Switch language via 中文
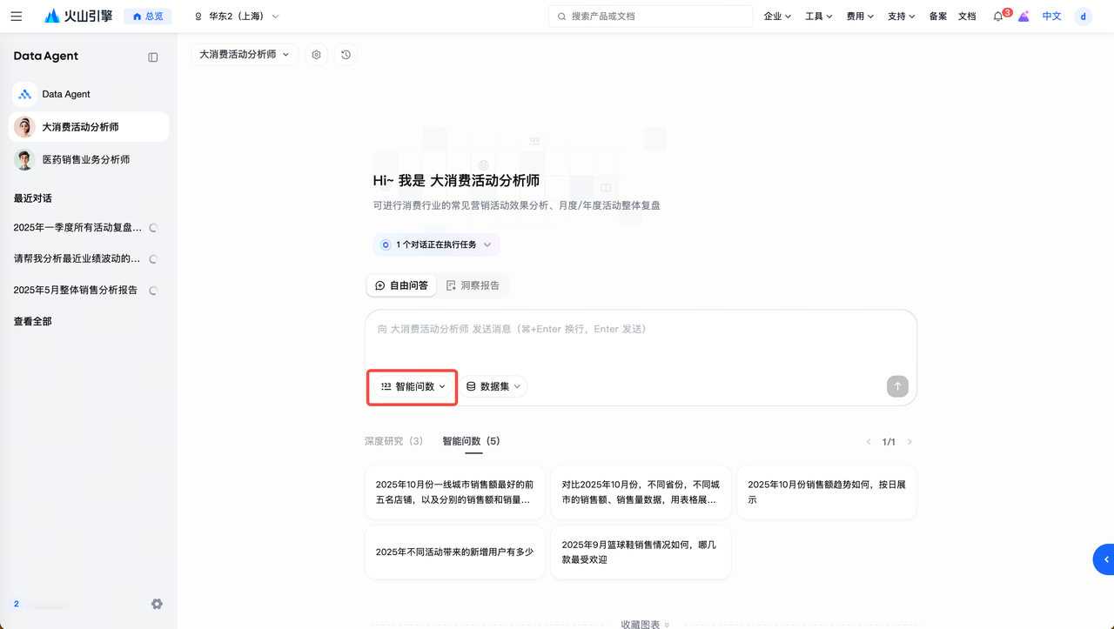The width and height of the screenshot is (1114, 629). pyautogui.click(x=1052, y=17)
